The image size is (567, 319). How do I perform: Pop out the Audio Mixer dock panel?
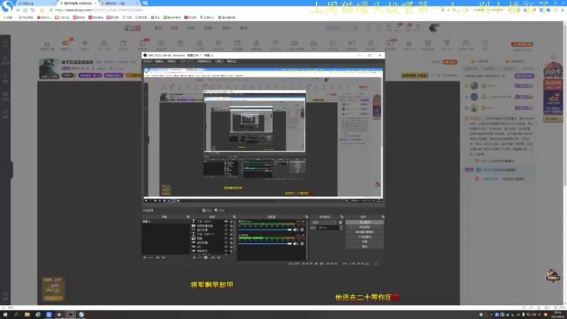(307, 217)
